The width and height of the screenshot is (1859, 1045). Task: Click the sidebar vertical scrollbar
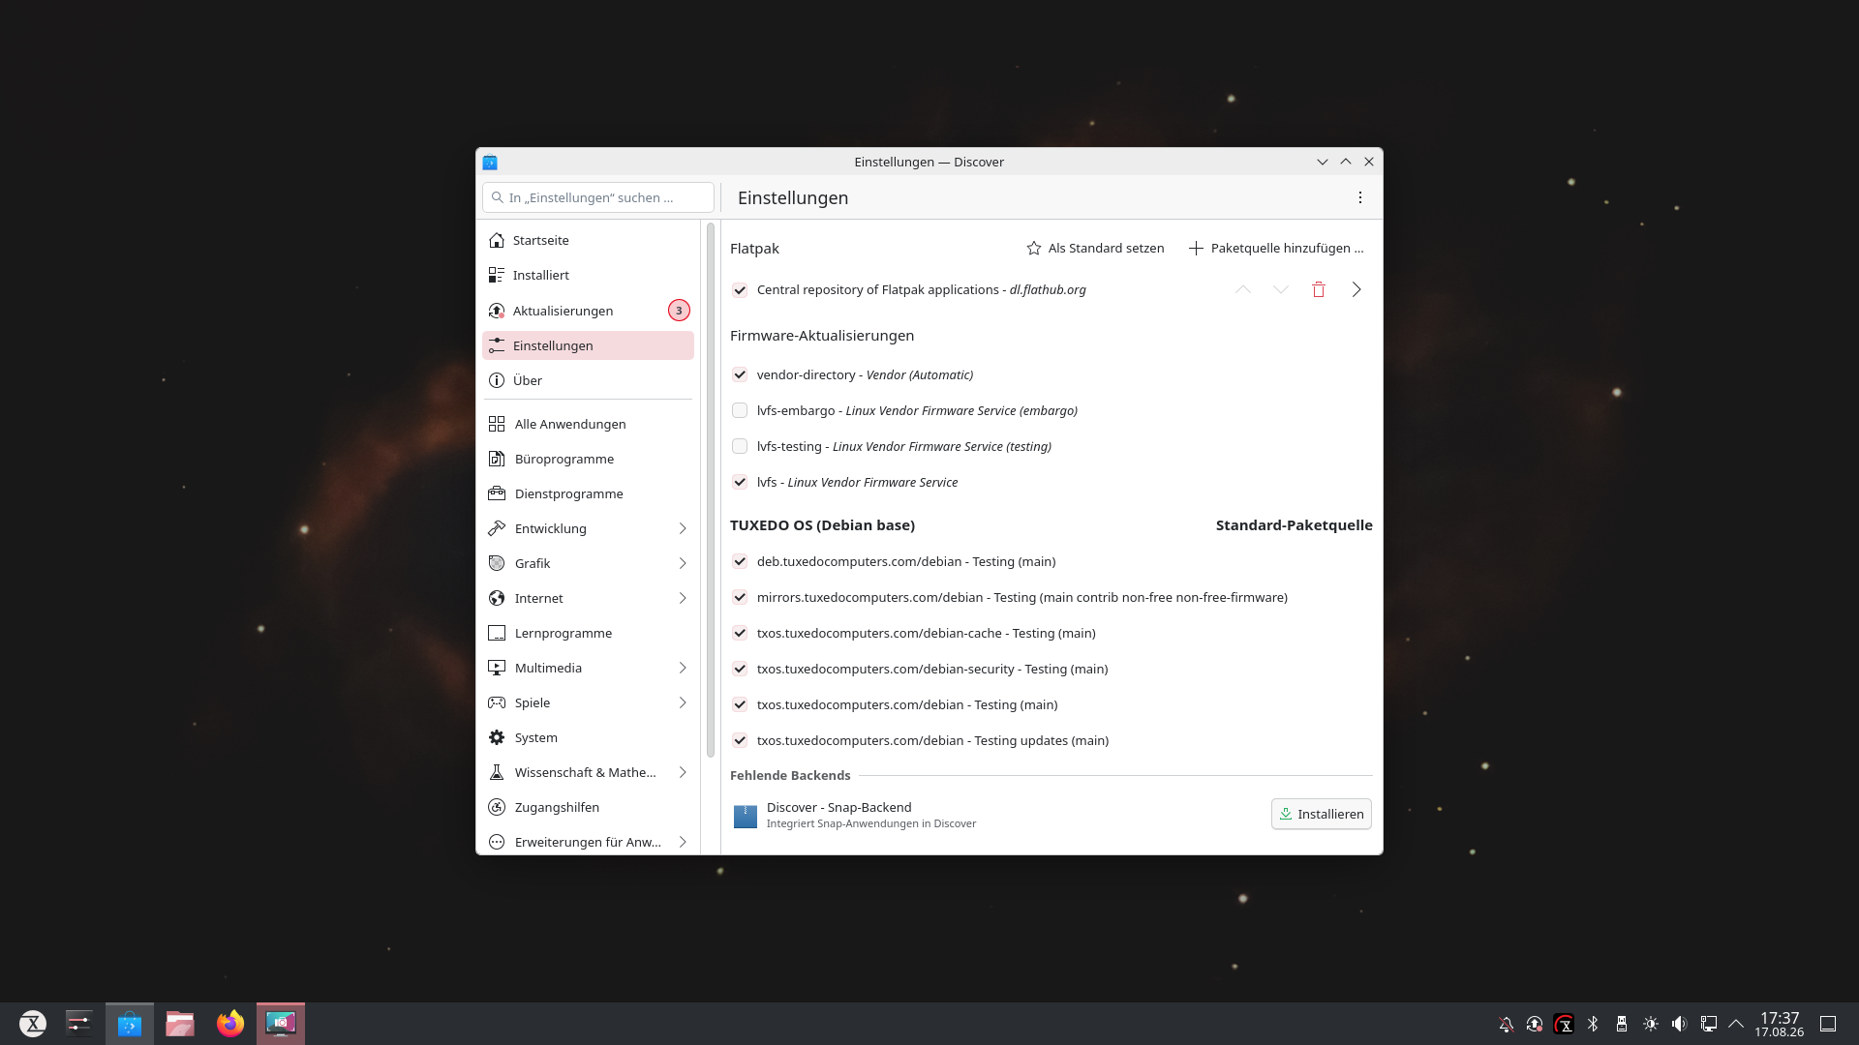[x=711, y=490]
